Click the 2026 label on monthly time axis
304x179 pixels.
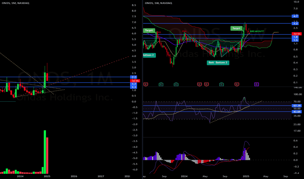[x=74, y=176]
